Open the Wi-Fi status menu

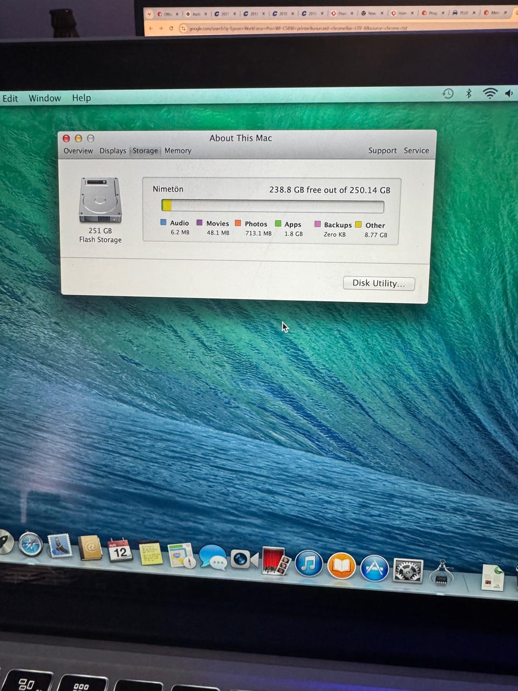point(489,93)
